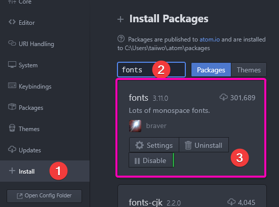This screenshot has height=207, width=279.
Task: Select the System monitor icon
Action: point(12,65)
